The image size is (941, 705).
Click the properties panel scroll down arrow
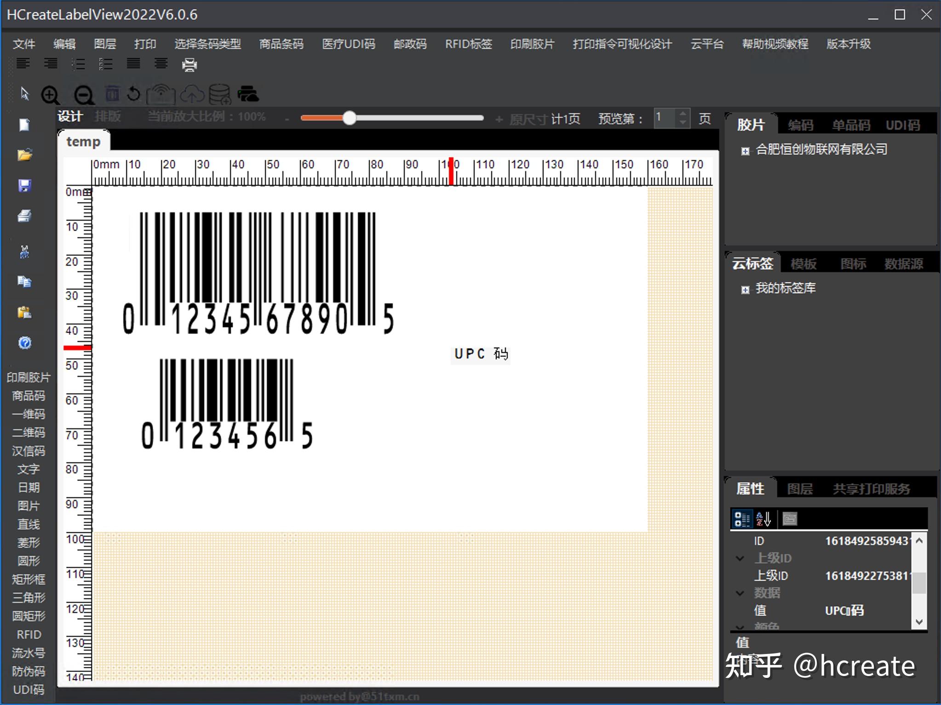point(919,622)
